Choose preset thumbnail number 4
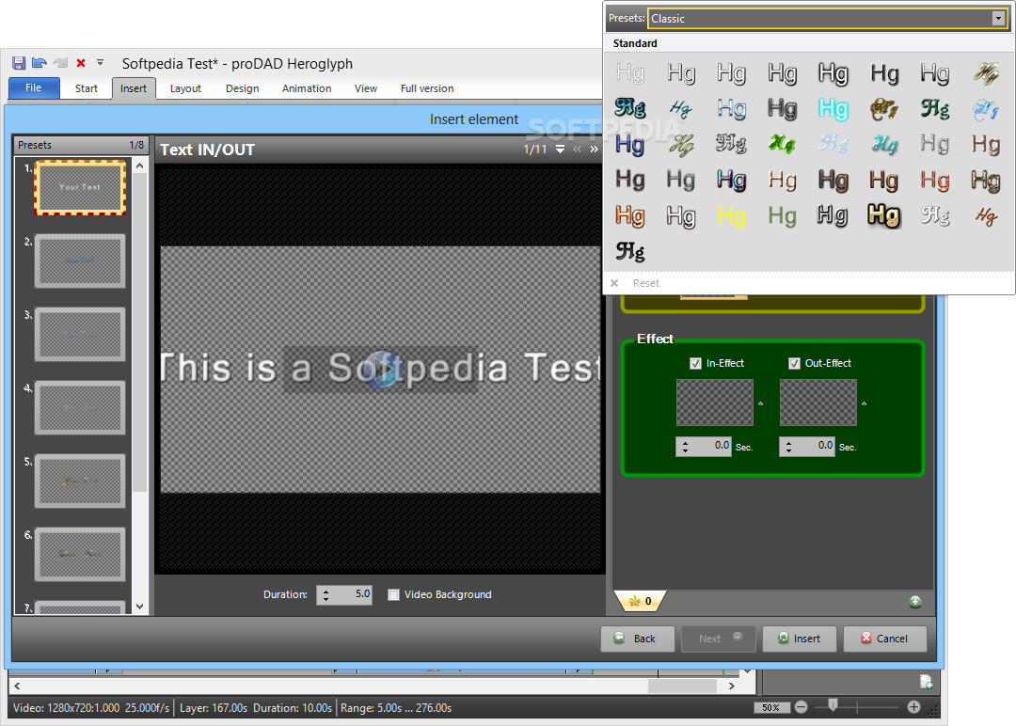The image size is (1016, 726). [80, 407]
